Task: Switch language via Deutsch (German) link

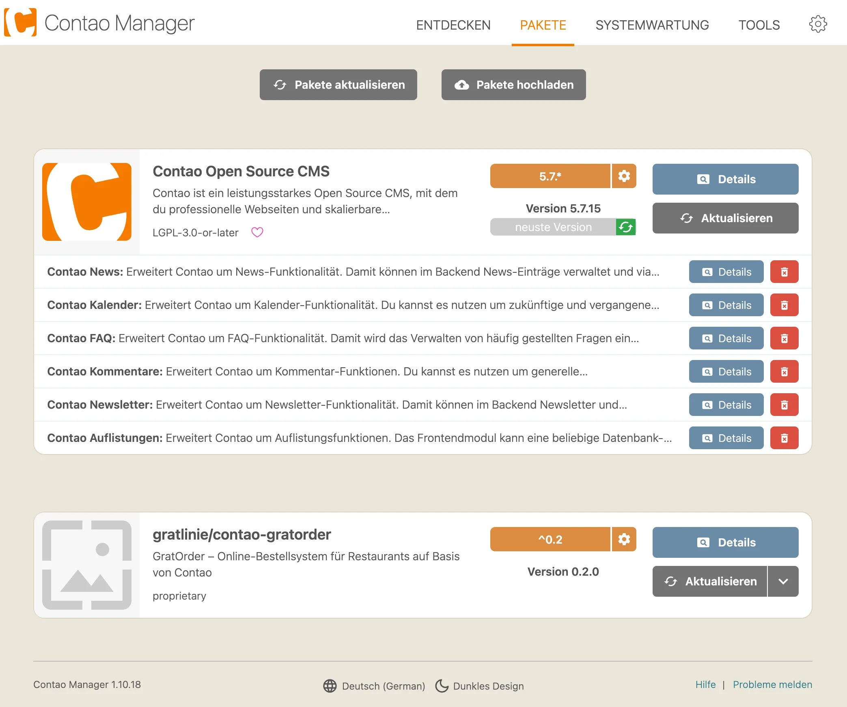Action: tap(384, 686)
